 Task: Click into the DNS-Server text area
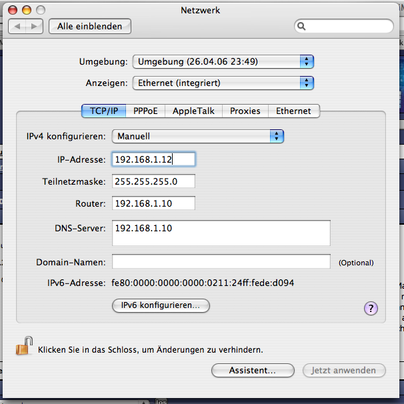221,233
